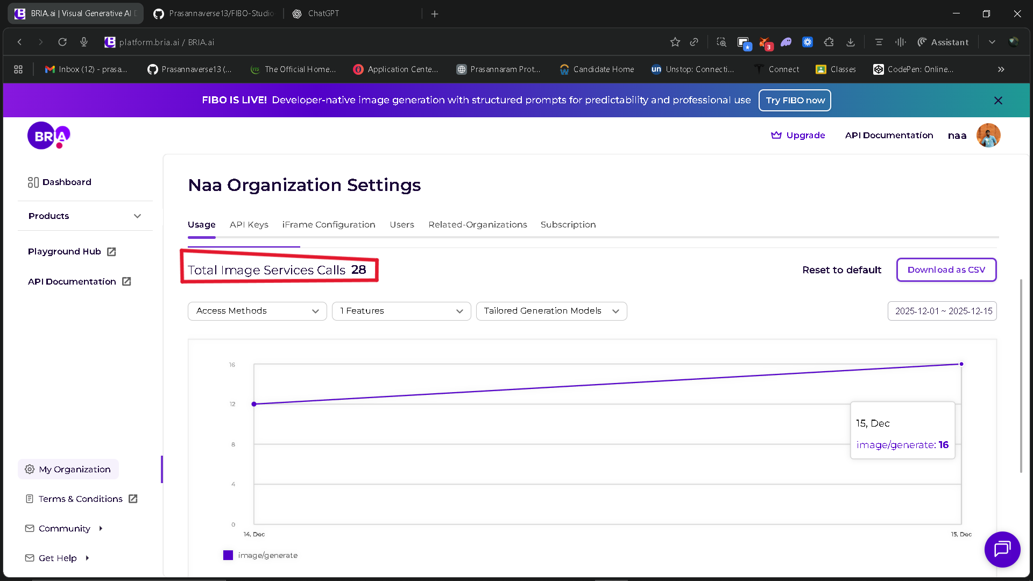Click the microphone icon in address bar
The image size is (1033, 581).
tap(84, 42)
